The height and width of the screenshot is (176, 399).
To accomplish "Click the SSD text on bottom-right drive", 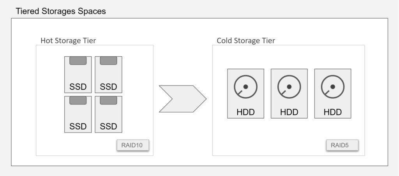I will point(108,126).
